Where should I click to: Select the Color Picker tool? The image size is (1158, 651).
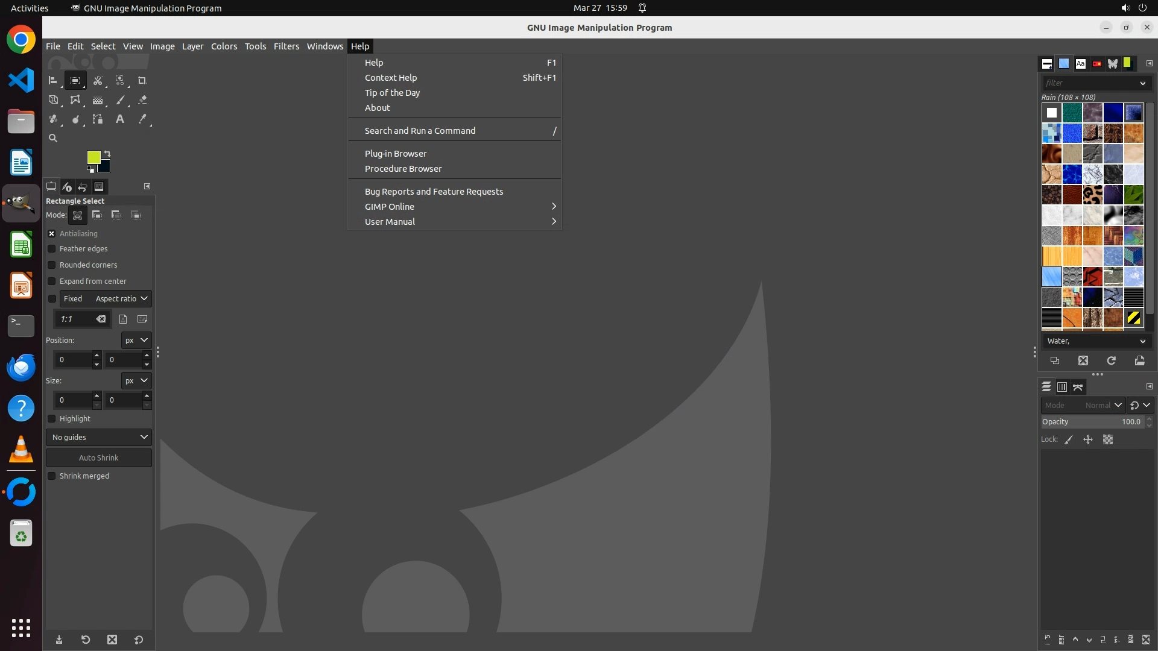tap(142, 119)
